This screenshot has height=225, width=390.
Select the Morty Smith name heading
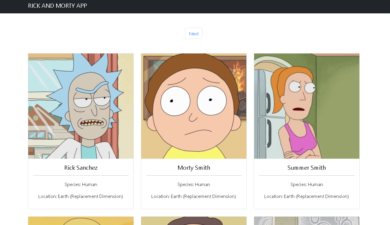pyautogui.click(x=194, y=168)
